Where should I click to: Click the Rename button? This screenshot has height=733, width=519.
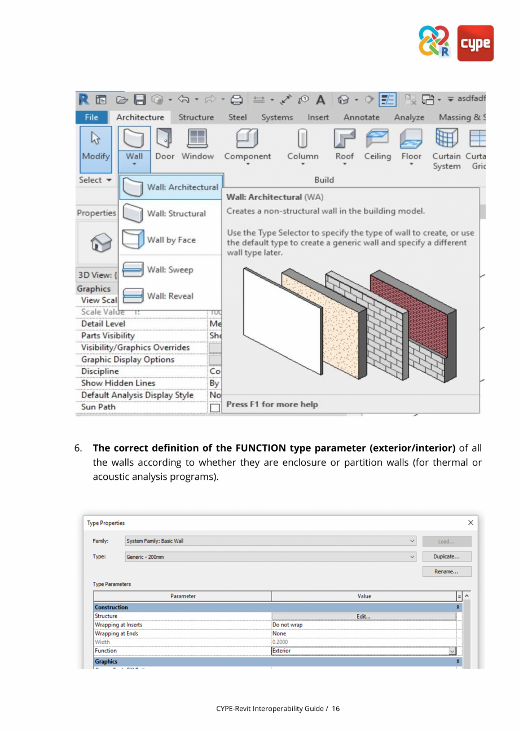click(446, 571)
